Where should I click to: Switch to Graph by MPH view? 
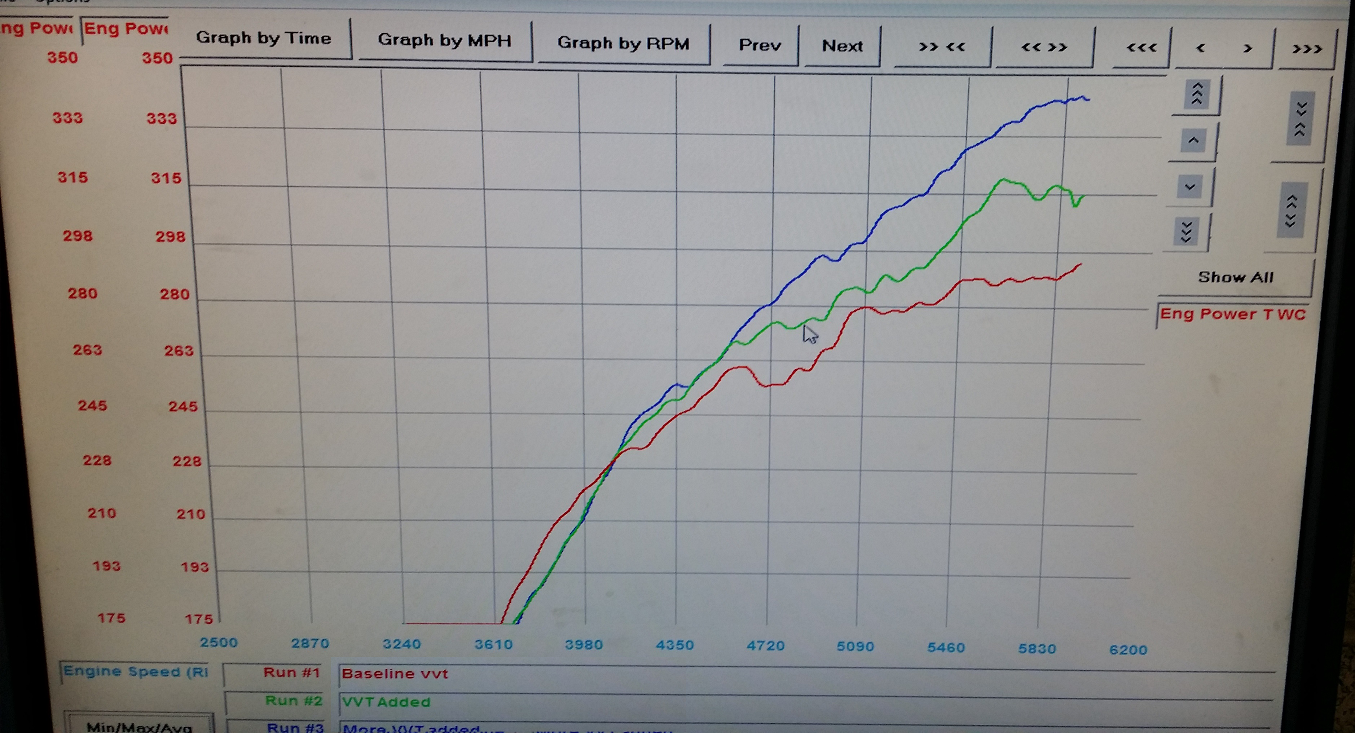click(x=444, y=40)
